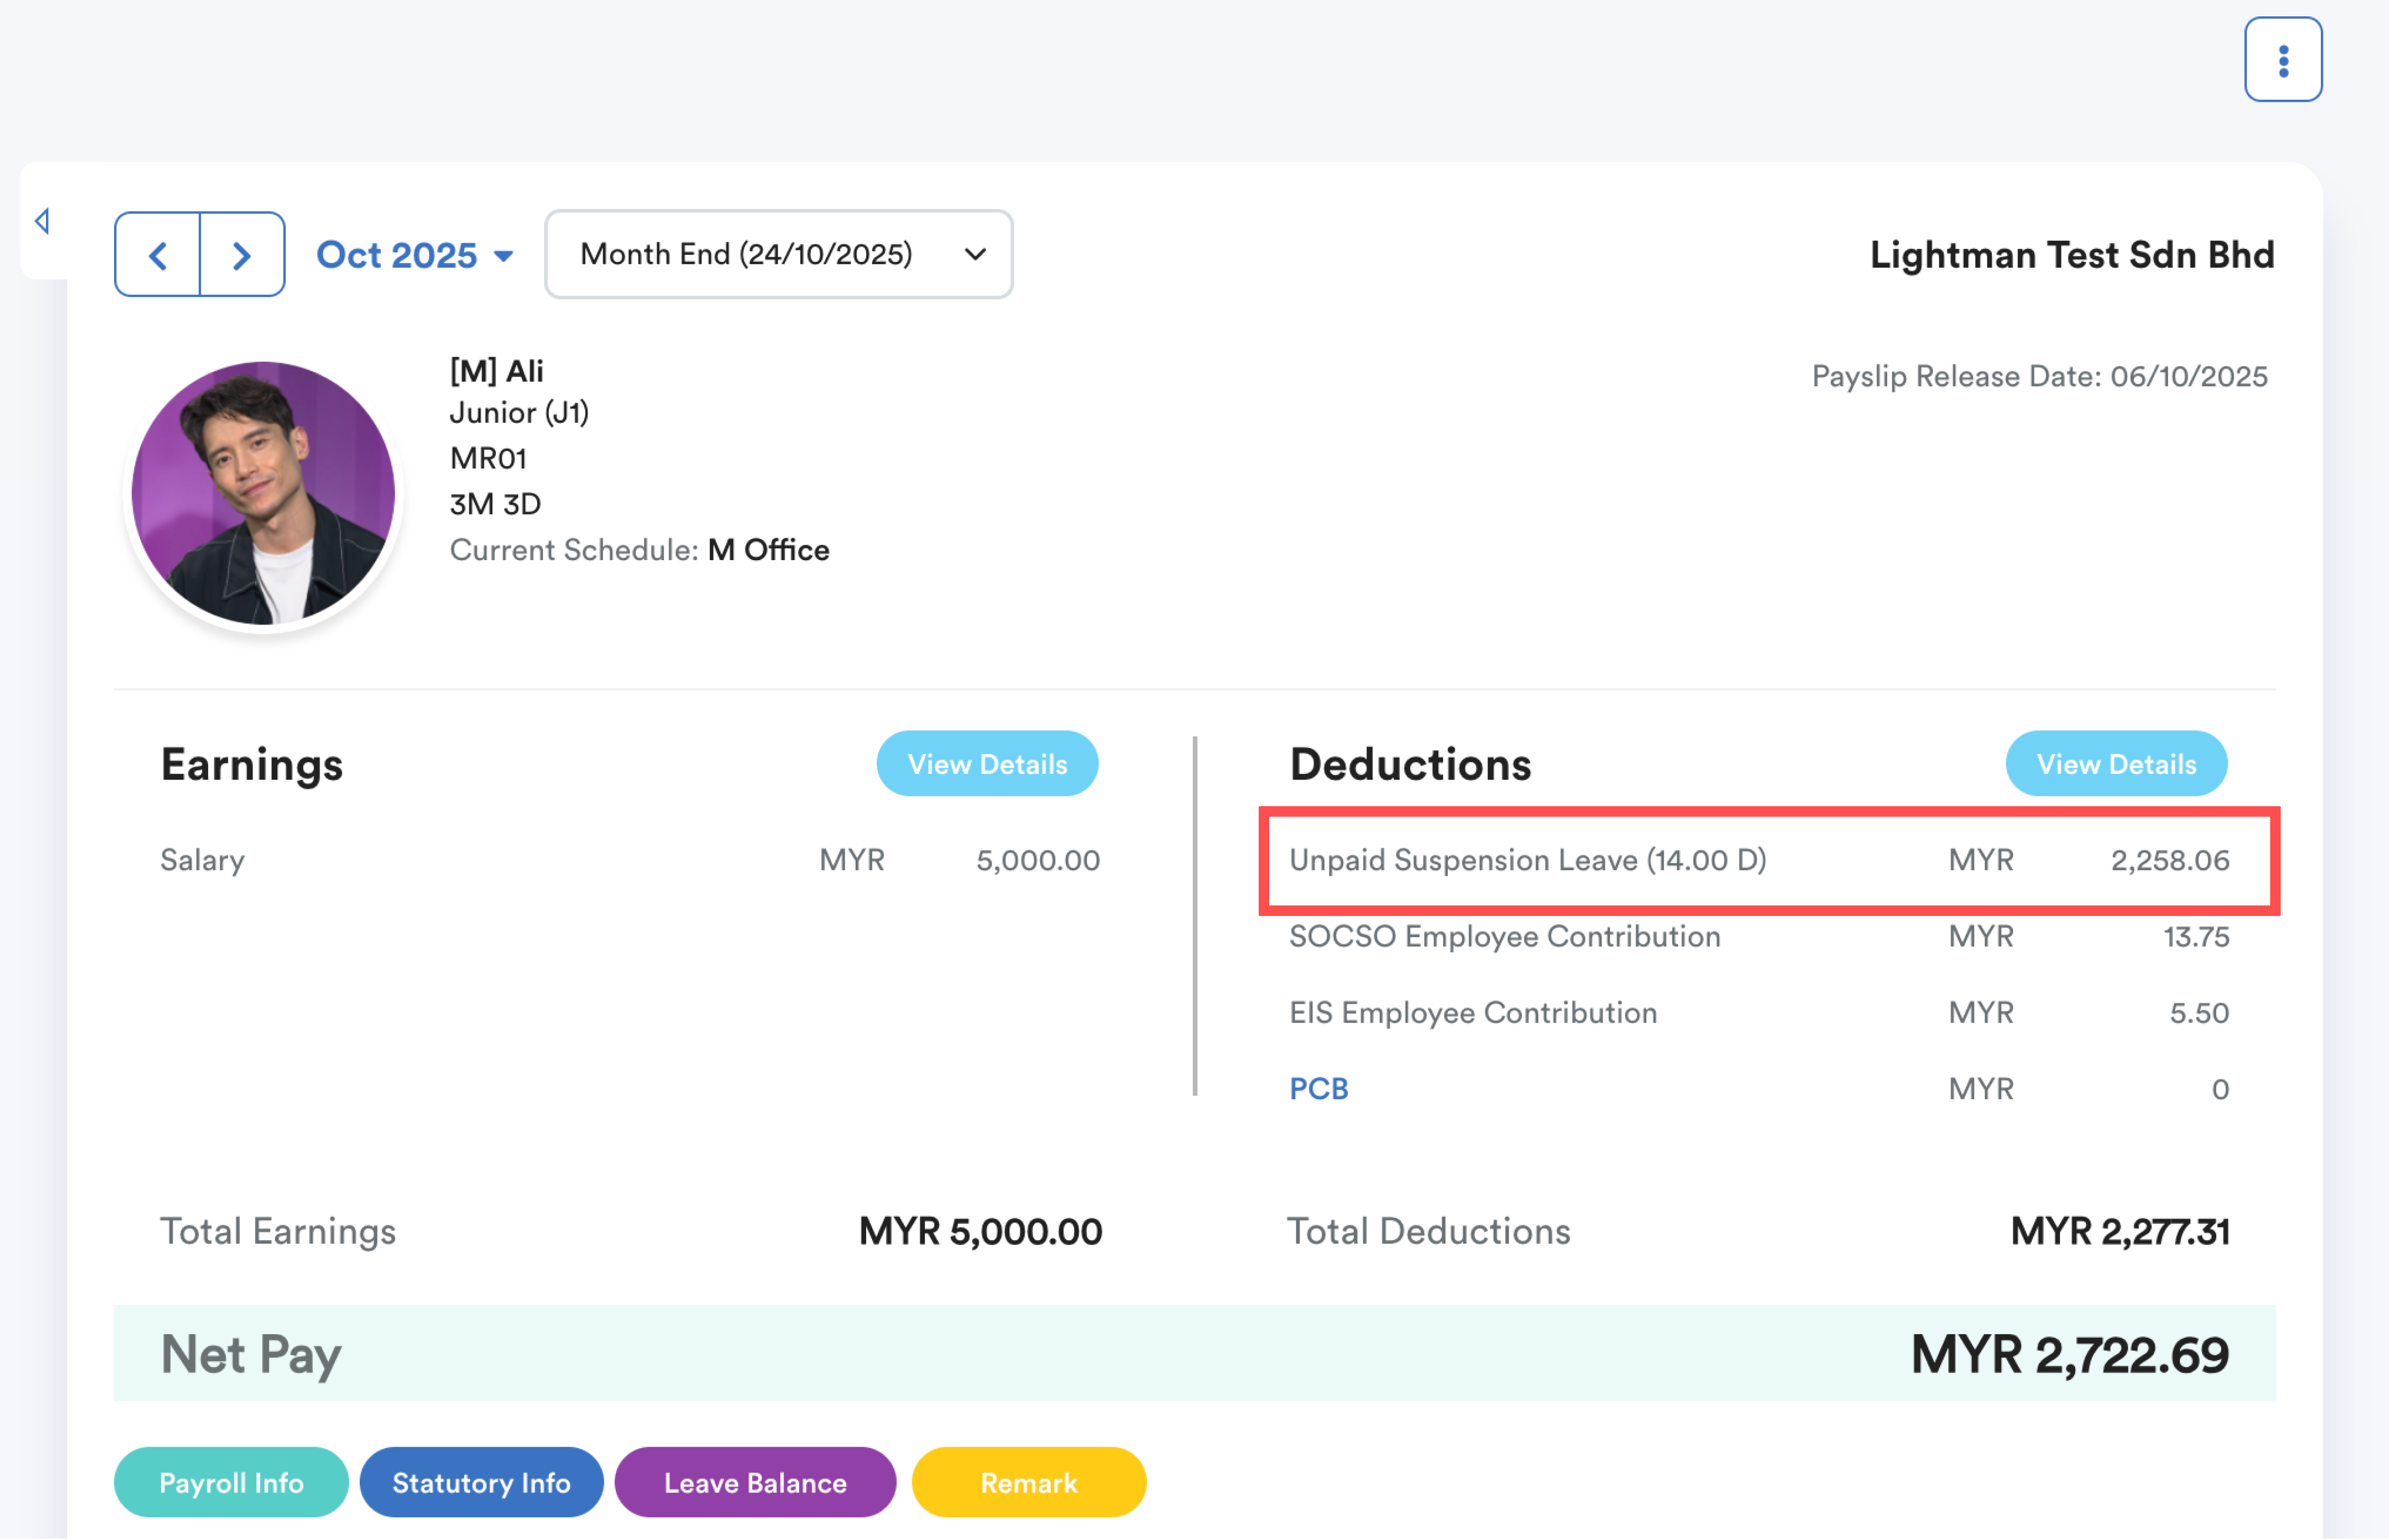
Task: Open the PCB deduction link
Action: 1317,1088
